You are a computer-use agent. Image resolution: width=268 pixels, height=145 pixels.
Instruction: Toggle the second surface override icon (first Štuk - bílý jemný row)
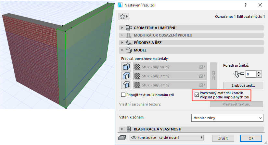click(x=126, y=76)
